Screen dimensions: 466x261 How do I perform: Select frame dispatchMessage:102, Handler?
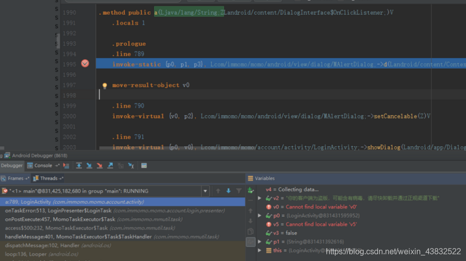[122, 245]
